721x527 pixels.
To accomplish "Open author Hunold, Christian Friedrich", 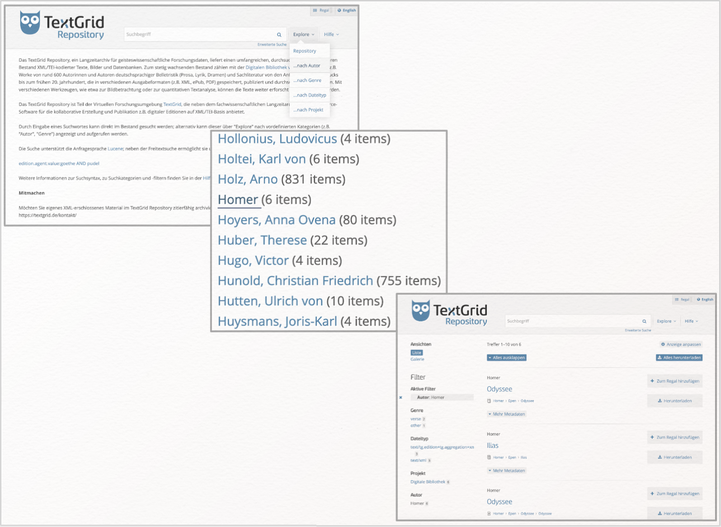I will click(295, 281).
